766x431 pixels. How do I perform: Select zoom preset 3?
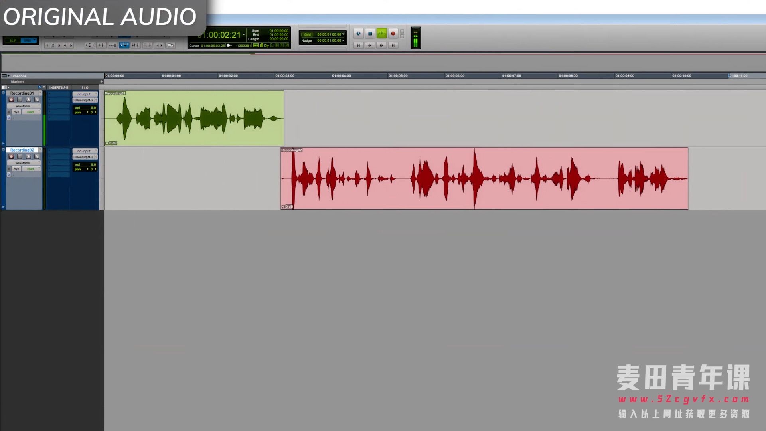click(x=59, y=45)
